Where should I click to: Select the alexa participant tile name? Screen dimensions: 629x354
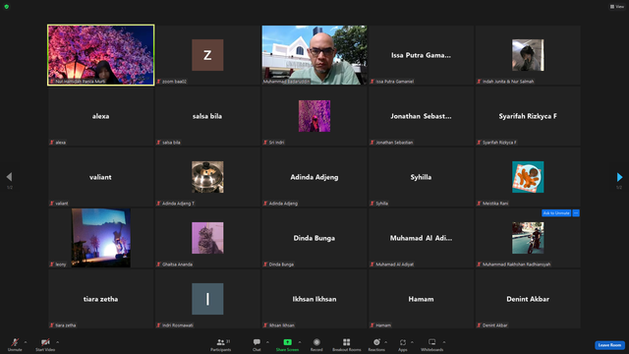pos(100,116)
